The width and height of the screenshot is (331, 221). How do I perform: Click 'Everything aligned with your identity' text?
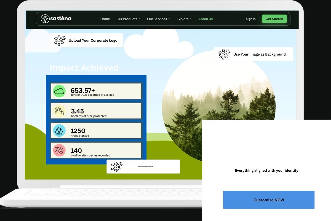(266, 171)
